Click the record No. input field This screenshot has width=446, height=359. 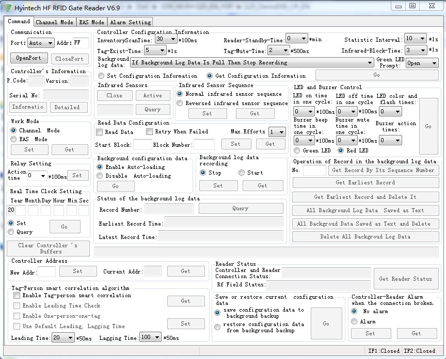[x=314, y=170]
